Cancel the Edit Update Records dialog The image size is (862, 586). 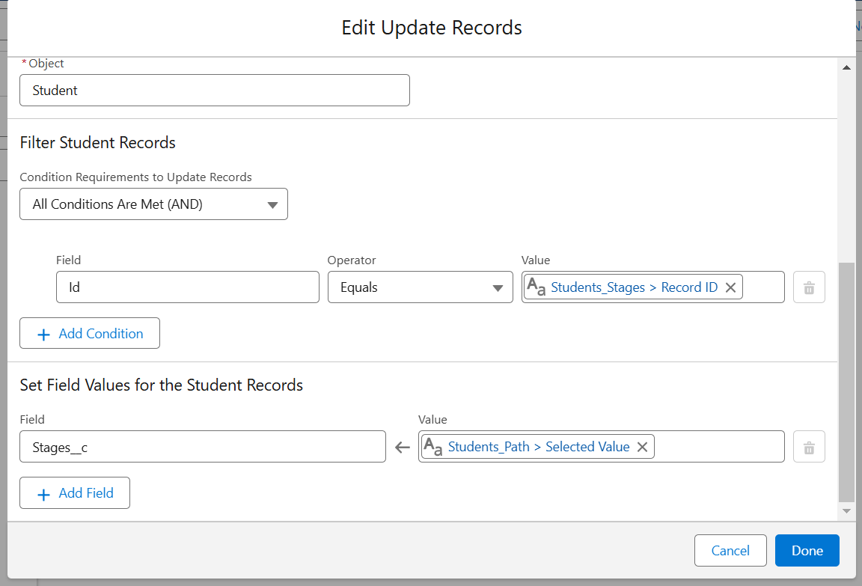coord(730,550)
